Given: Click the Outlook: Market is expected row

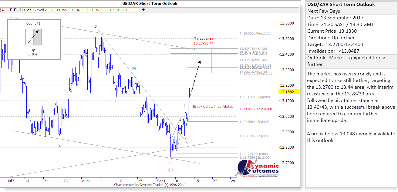Looking at the screenshot, I should (351, 61).
